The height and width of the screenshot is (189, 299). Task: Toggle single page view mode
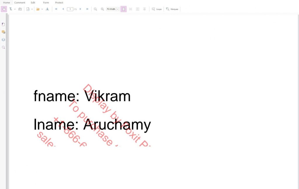click(124, 9)
